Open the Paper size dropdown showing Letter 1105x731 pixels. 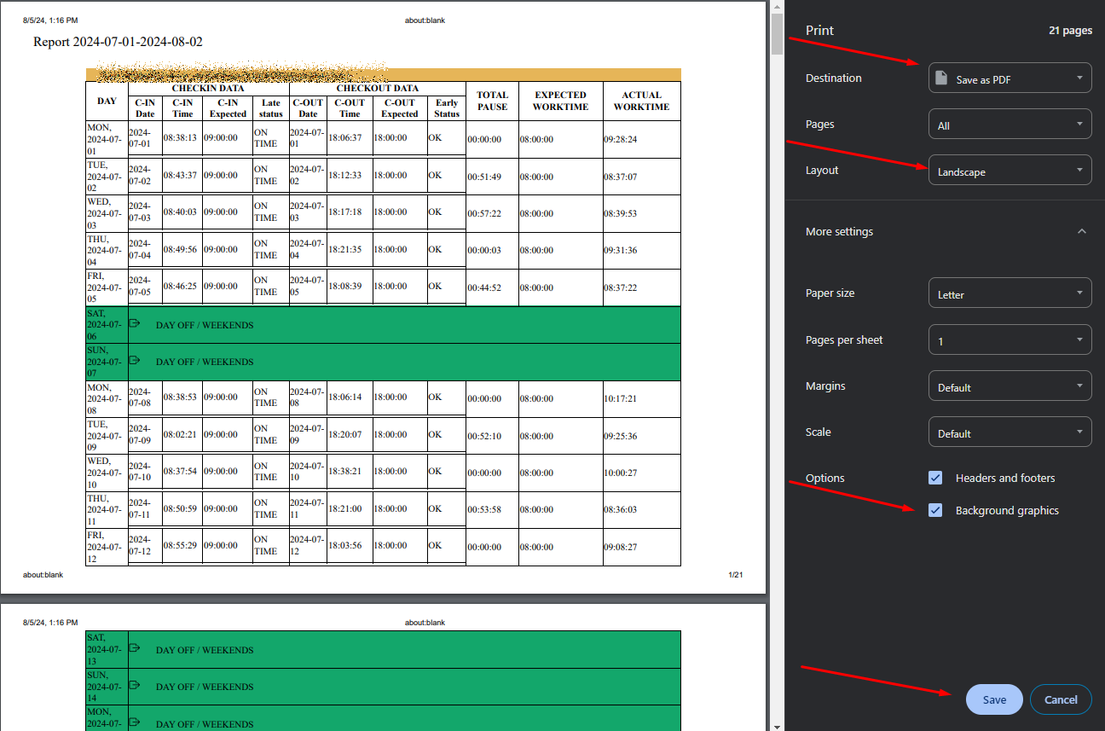(1010, 293)
